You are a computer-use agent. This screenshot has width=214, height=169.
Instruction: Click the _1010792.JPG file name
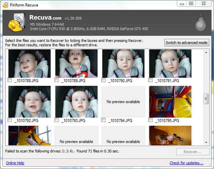(26, 121)
